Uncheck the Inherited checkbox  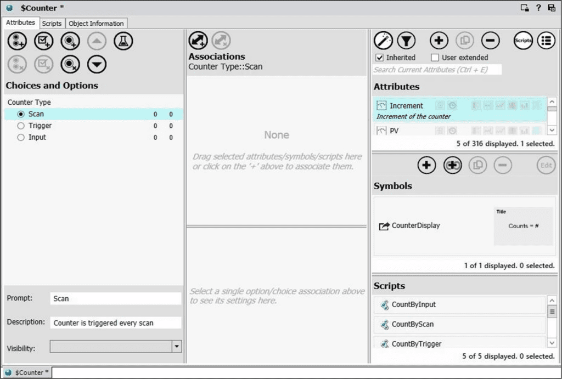[x=379, y=58]
